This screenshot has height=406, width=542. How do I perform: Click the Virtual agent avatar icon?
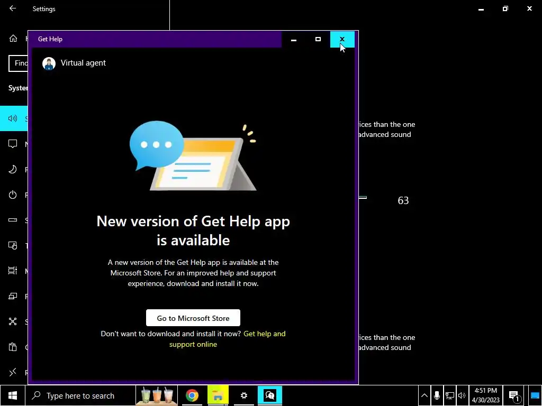(x=49, y=63)
